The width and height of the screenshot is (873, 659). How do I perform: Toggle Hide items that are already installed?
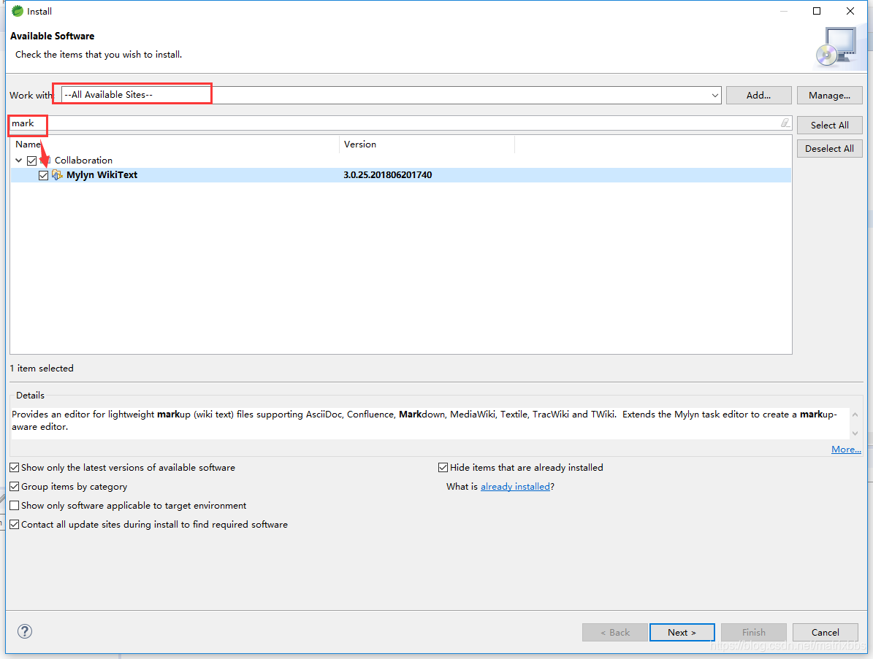(443, 468)
